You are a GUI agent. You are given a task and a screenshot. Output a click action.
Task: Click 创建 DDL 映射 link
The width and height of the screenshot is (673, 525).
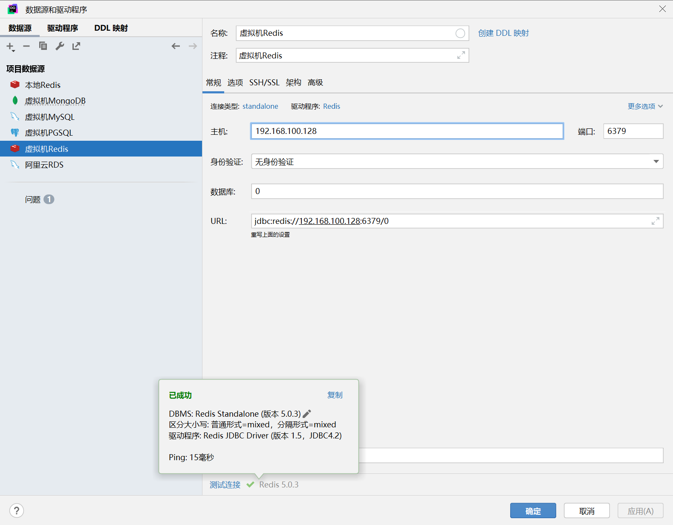(503, 33)
